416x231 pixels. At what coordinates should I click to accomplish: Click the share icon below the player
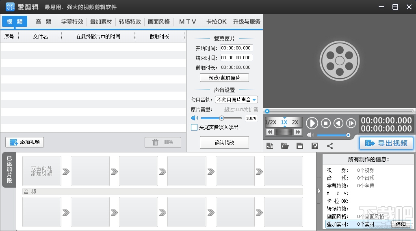pyautogui.click(x=330, y=146)
